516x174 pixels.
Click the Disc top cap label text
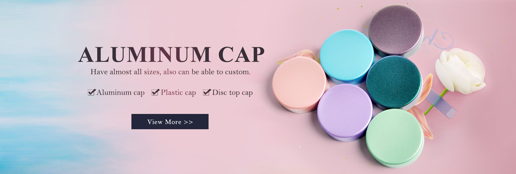[x=232, y=92]
